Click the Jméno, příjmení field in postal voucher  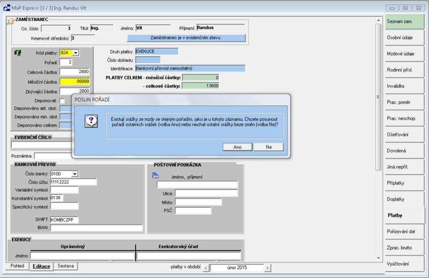(x=197, y=185)
